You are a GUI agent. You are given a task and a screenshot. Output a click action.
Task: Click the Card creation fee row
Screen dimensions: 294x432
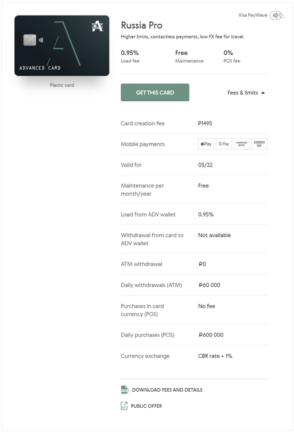(194, 123)
